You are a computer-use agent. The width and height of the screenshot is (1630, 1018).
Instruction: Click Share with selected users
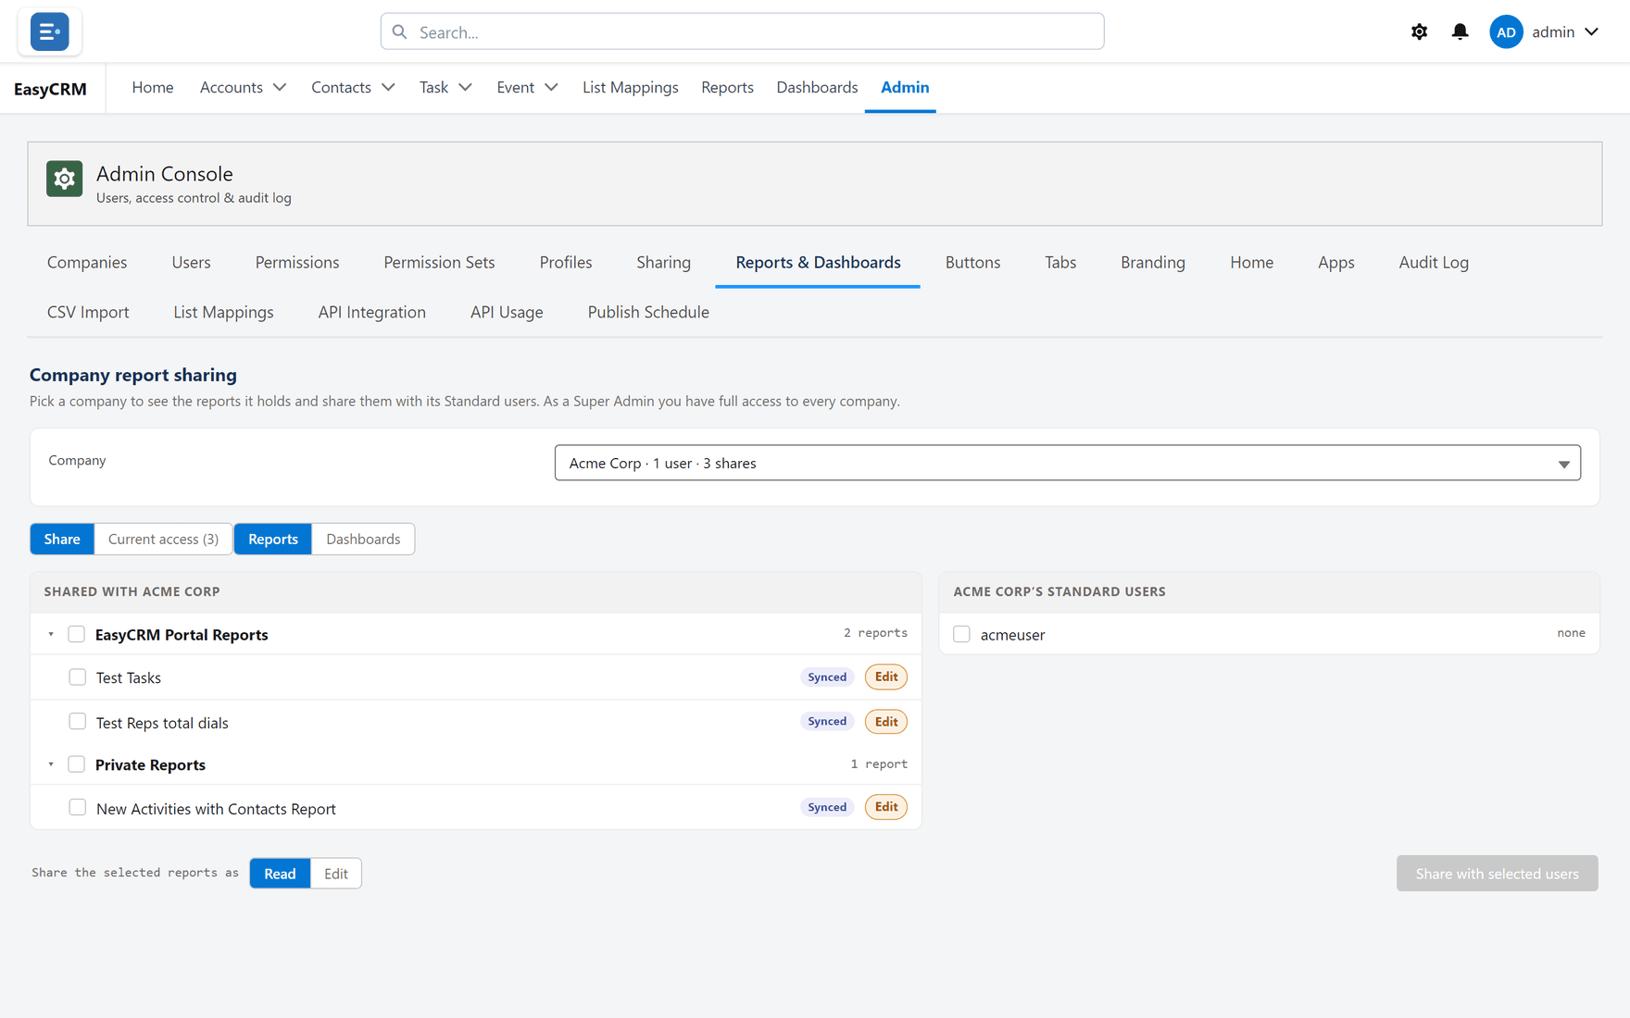1497,874
